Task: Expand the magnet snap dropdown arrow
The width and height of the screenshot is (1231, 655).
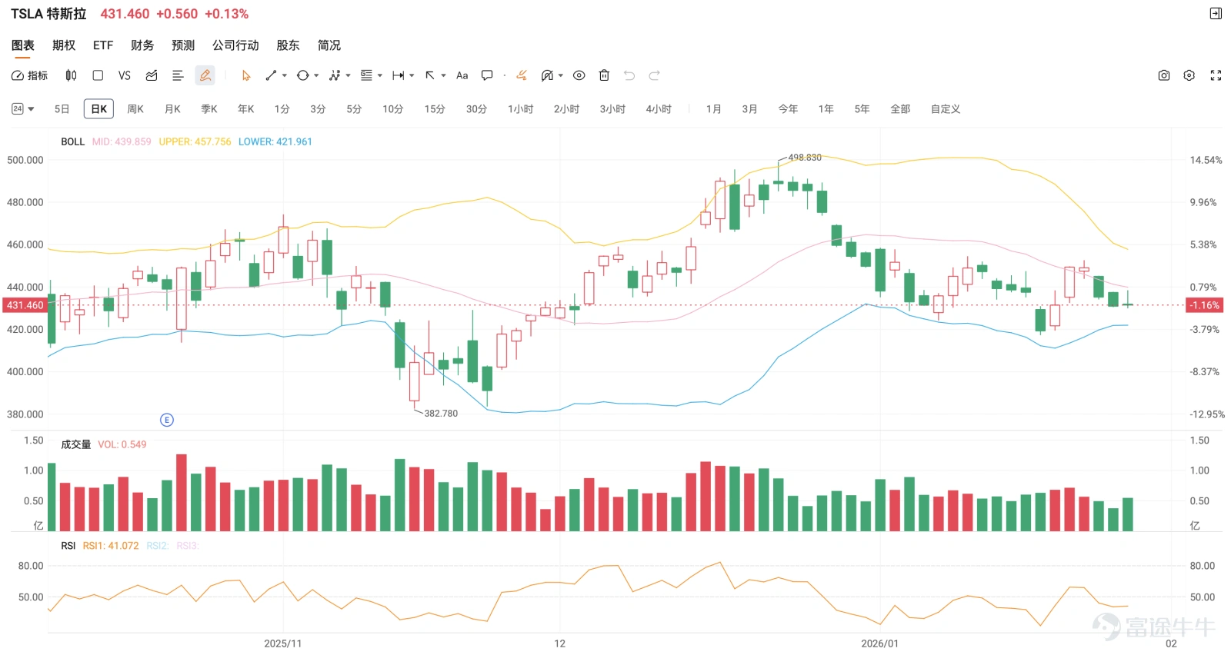Action: 561,75
